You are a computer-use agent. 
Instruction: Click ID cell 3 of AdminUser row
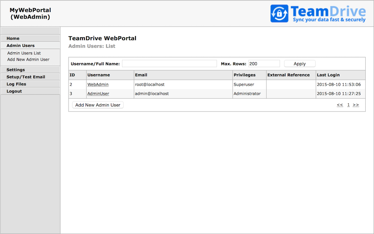pos(78,94)
